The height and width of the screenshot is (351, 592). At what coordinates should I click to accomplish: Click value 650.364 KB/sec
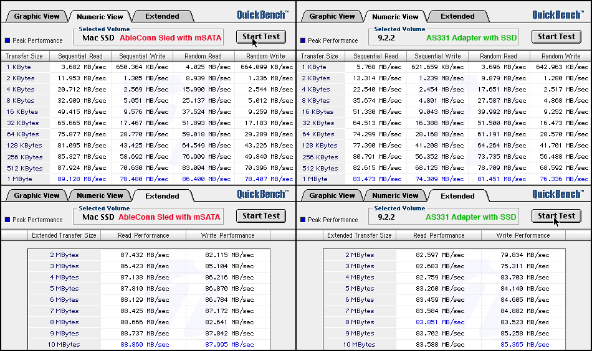click(x=142, y=67)
